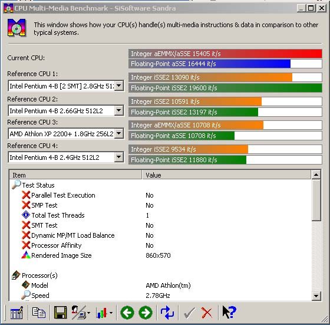330x325 pixels.
Task: Click the color prism icon beside Rendered Image Size
Action: pyautogui.click(x=26, y=255)
